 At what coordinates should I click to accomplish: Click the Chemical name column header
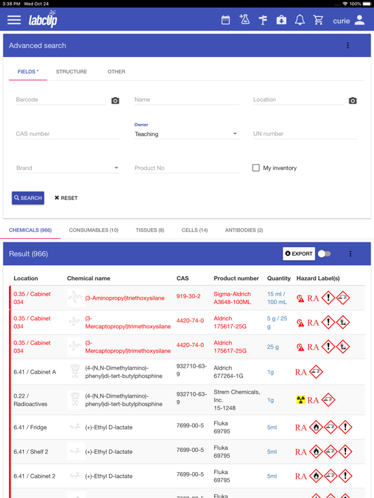88,279
